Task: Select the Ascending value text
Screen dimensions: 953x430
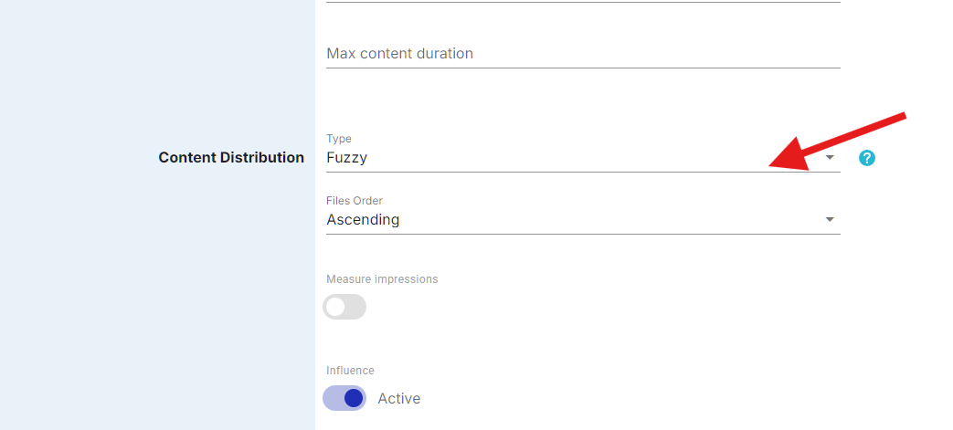Action: (363, 219)
